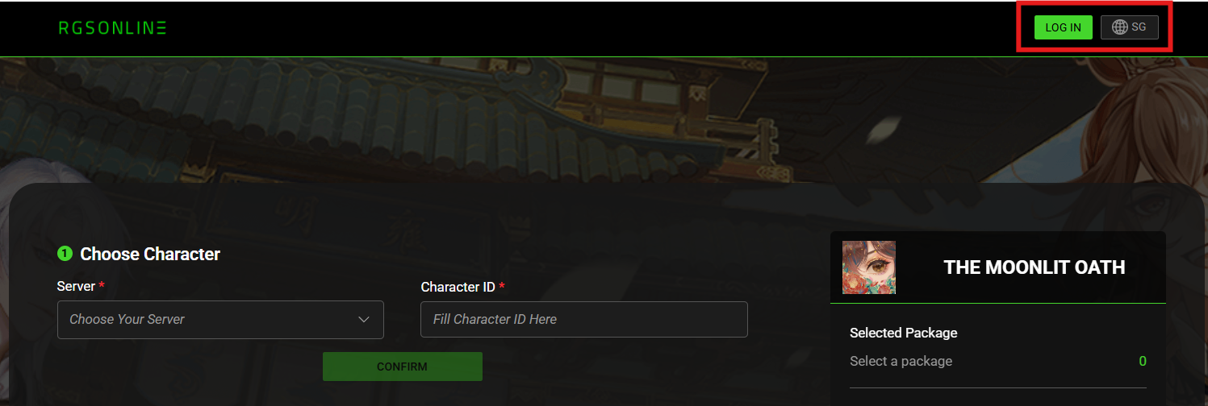Click the Moonlit Oath game avatar
This screenshot has height=406, width=1208.
point(869,267)
